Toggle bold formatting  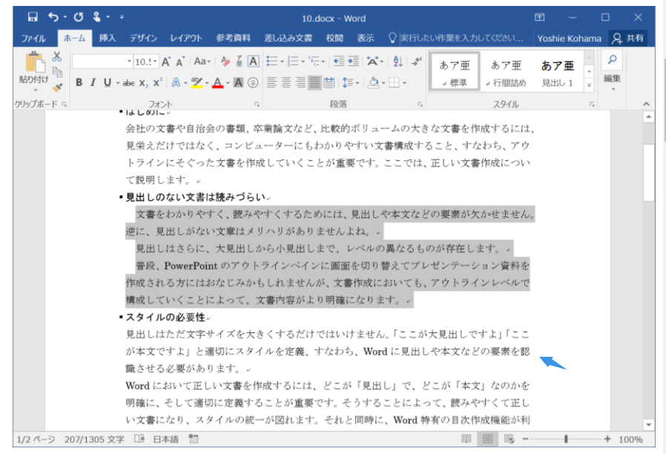79,83
